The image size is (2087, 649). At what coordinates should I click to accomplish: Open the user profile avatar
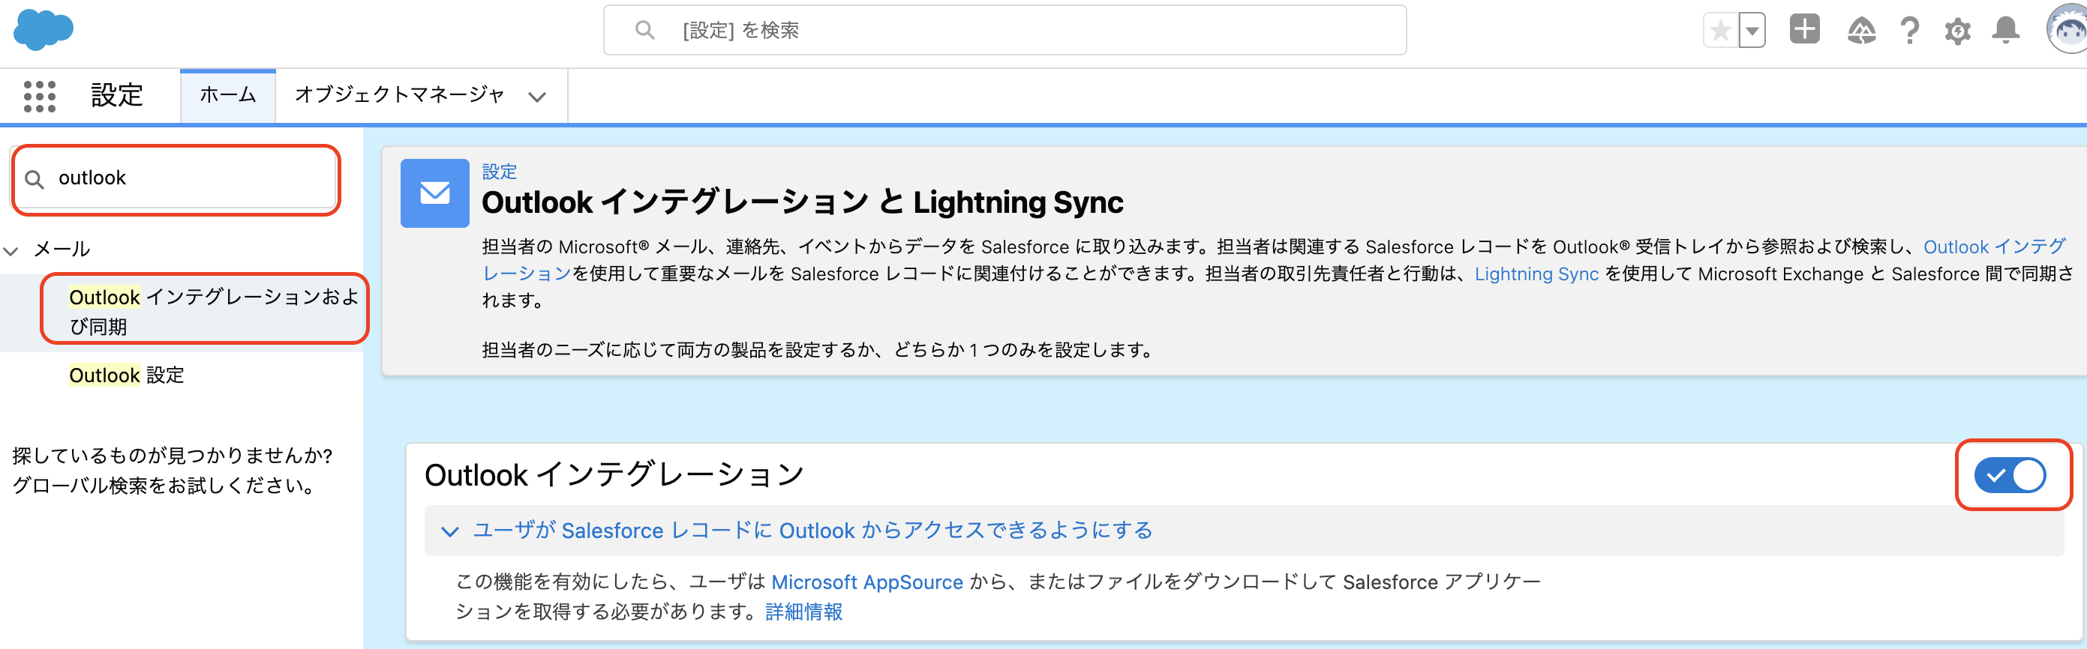point(2067,29)
